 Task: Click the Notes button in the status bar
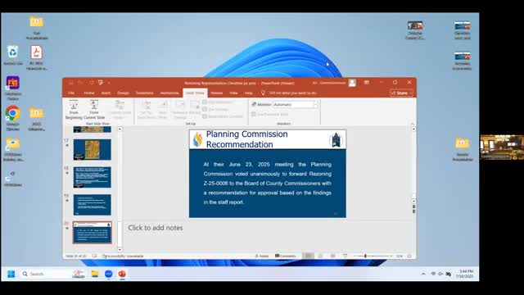click(x=262, y=256)
